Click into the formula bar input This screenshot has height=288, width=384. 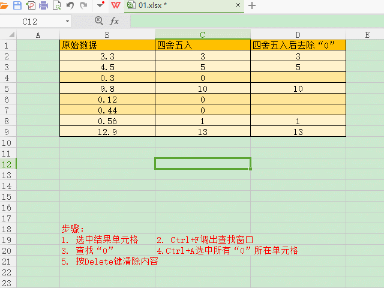point(257,22)
